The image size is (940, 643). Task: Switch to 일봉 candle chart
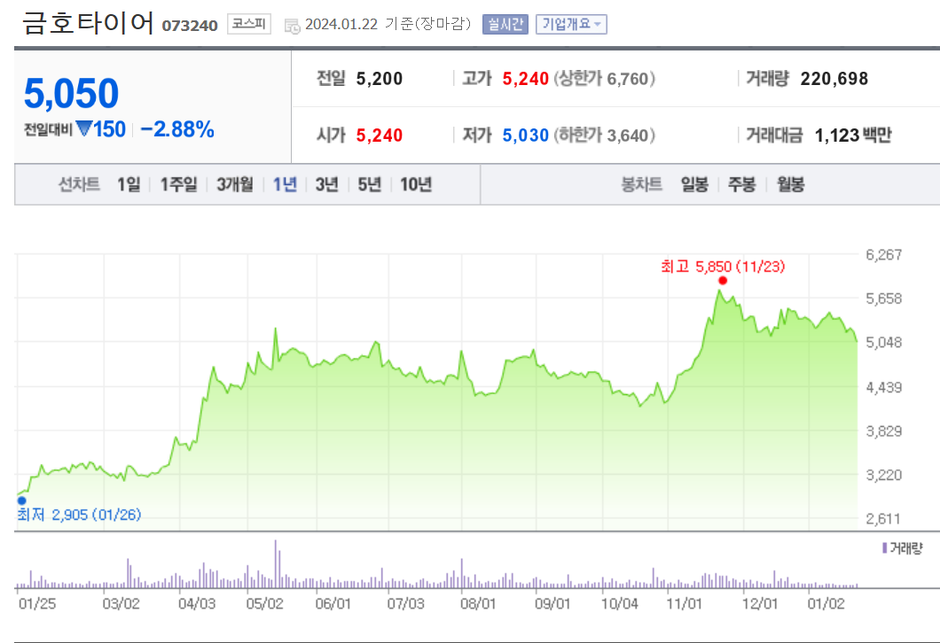694,184
